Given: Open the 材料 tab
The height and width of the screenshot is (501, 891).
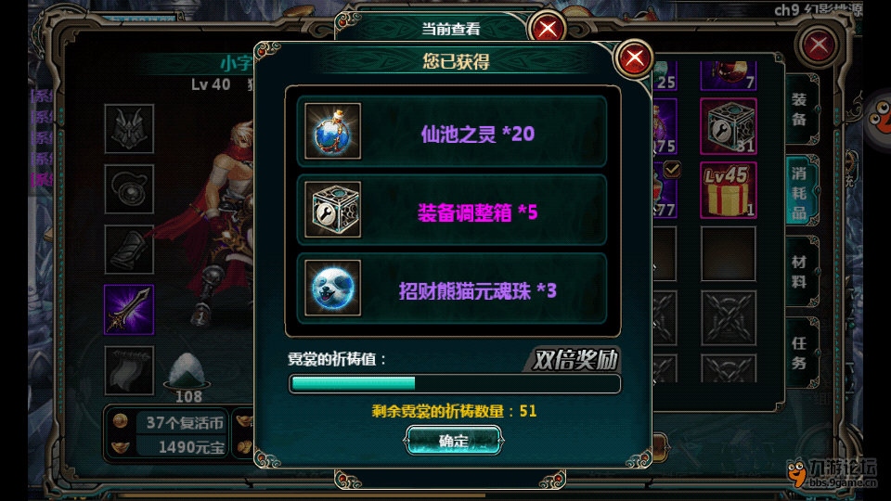Looking at the screenshot, I should (800, 272).
